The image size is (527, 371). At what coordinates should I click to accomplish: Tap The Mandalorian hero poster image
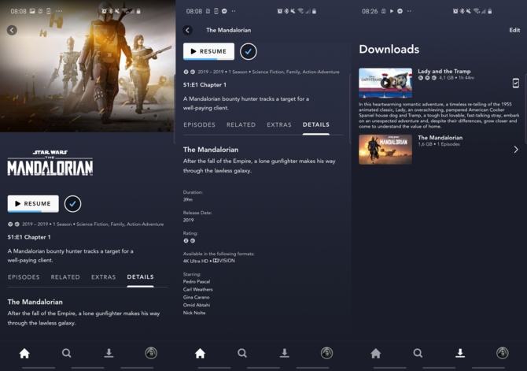88,66
